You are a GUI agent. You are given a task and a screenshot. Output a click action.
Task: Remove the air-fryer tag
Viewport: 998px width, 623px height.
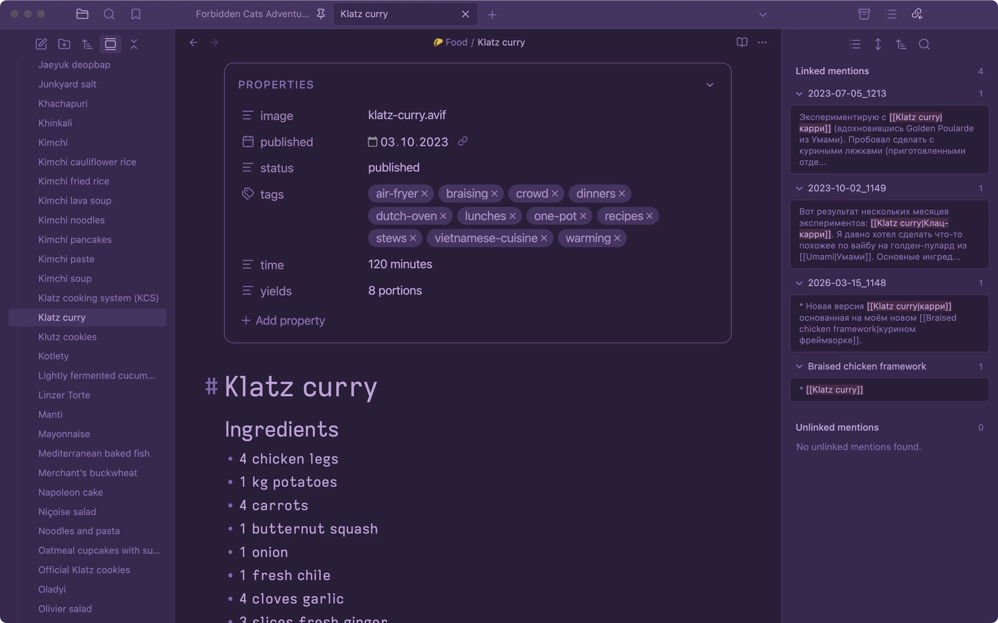(x=424, y=194)
